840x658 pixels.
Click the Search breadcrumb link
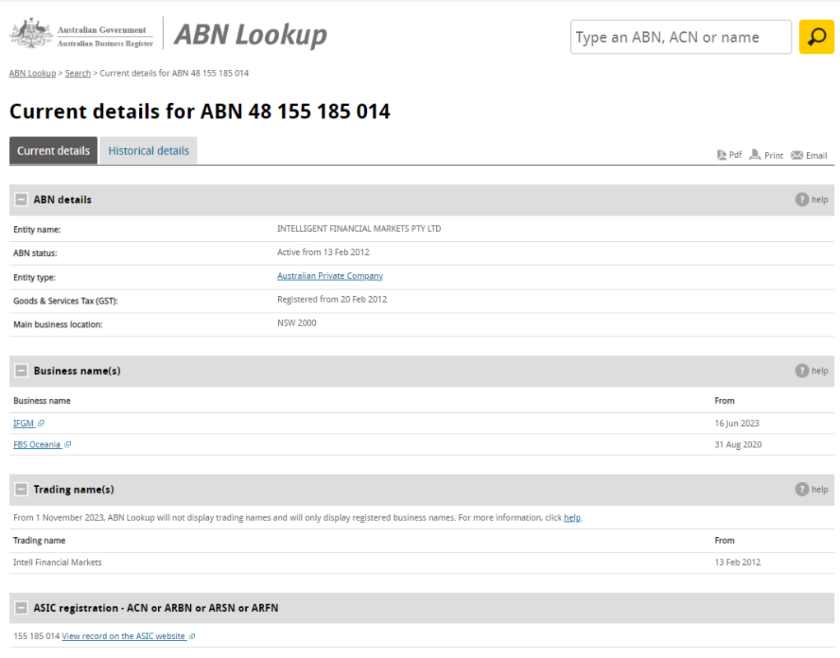click(77, 73)
